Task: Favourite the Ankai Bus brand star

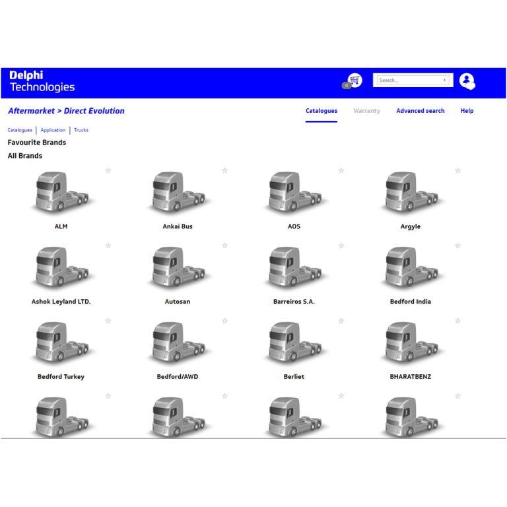Action: (224, 170)
